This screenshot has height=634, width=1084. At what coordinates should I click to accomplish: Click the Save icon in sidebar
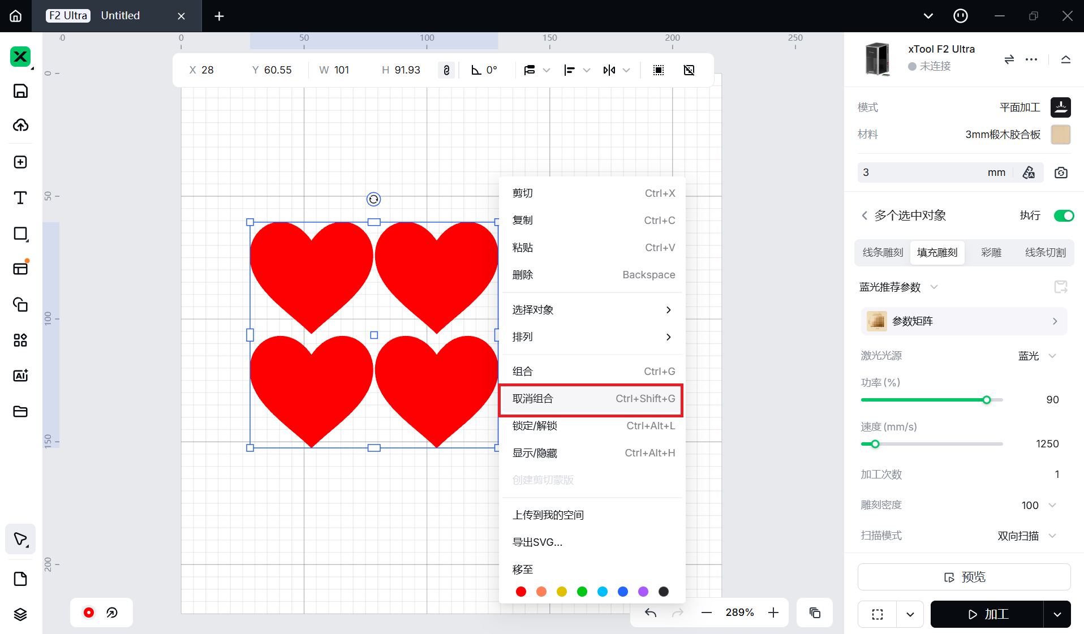pyautogui.click(x=20, y=91)
